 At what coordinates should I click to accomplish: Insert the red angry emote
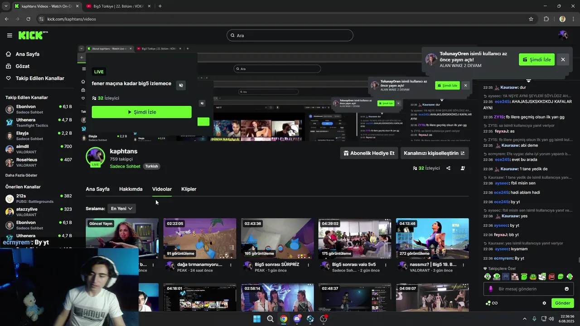pos(551,277)
